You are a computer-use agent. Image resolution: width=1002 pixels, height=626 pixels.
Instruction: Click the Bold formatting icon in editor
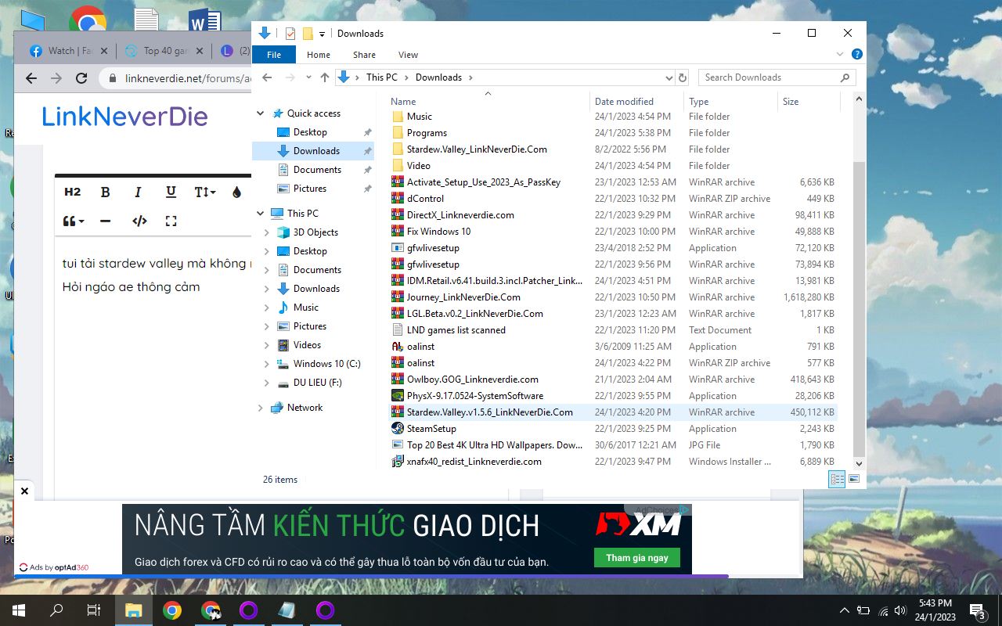106,192
